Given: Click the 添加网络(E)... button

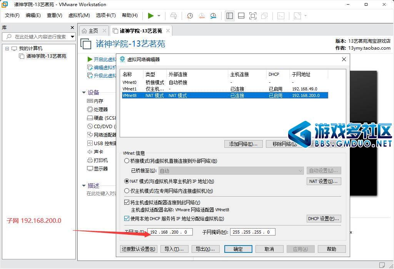Looking at the screenshot, I should click(243, 144).
